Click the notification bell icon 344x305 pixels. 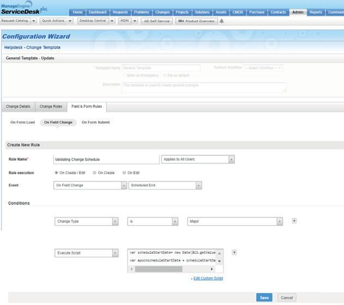[x=221, y=21]
